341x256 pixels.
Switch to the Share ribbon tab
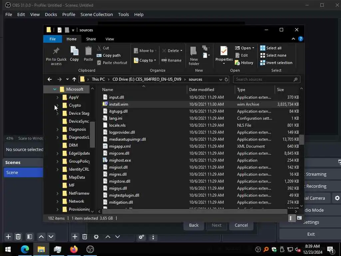[91, 39]
